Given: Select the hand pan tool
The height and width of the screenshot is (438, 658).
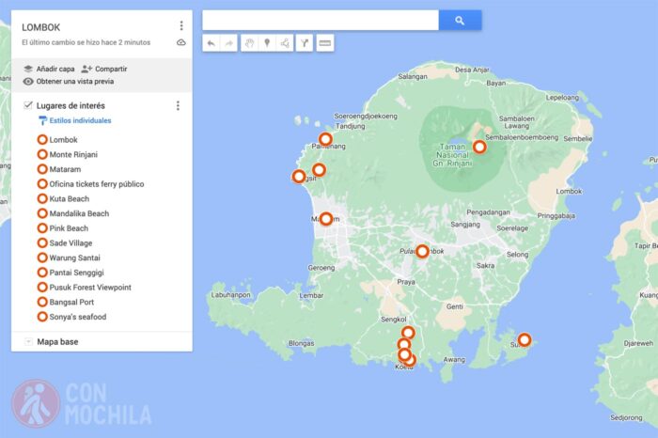Looking at the screenshot, I should [x=250, y=43].
